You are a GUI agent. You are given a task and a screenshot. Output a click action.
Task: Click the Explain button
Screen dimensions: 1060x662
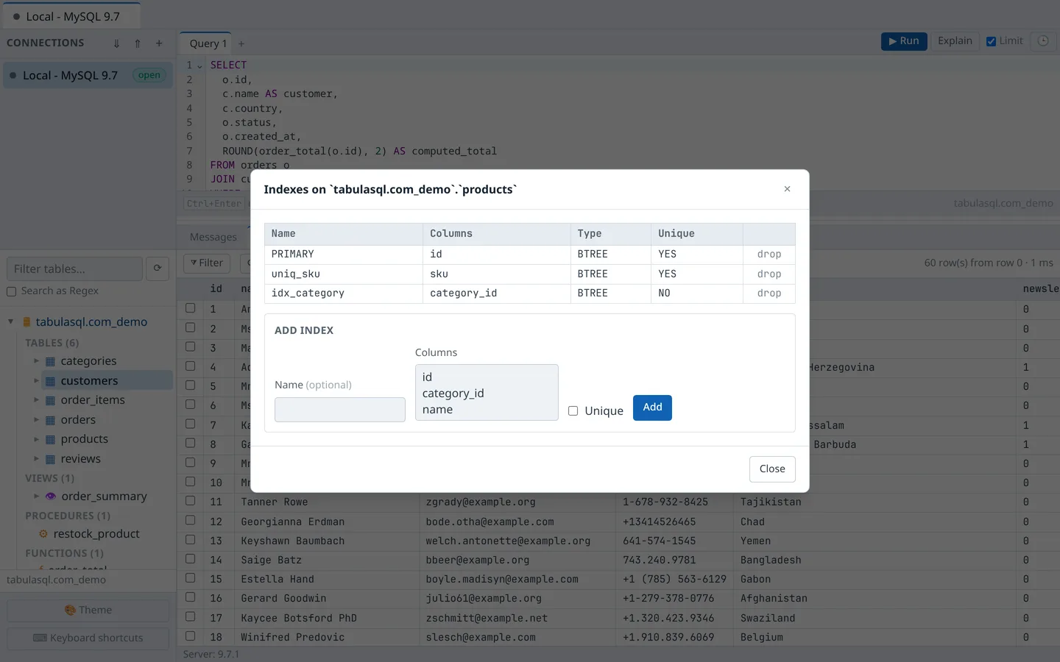click(x=955, y=41)
